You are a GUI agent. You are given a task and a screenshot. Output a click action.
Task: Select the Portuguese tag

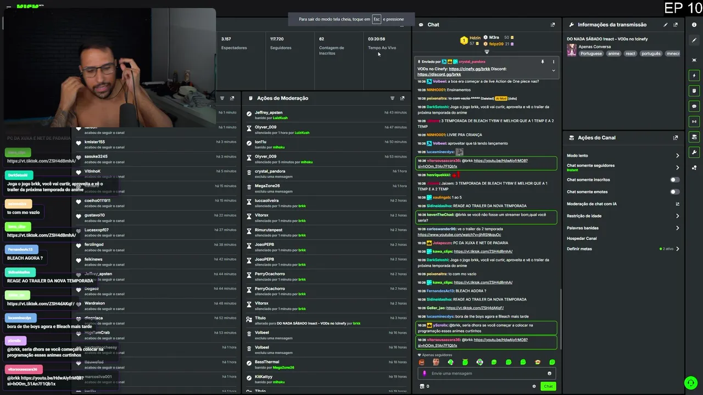[x=591, y=54]
